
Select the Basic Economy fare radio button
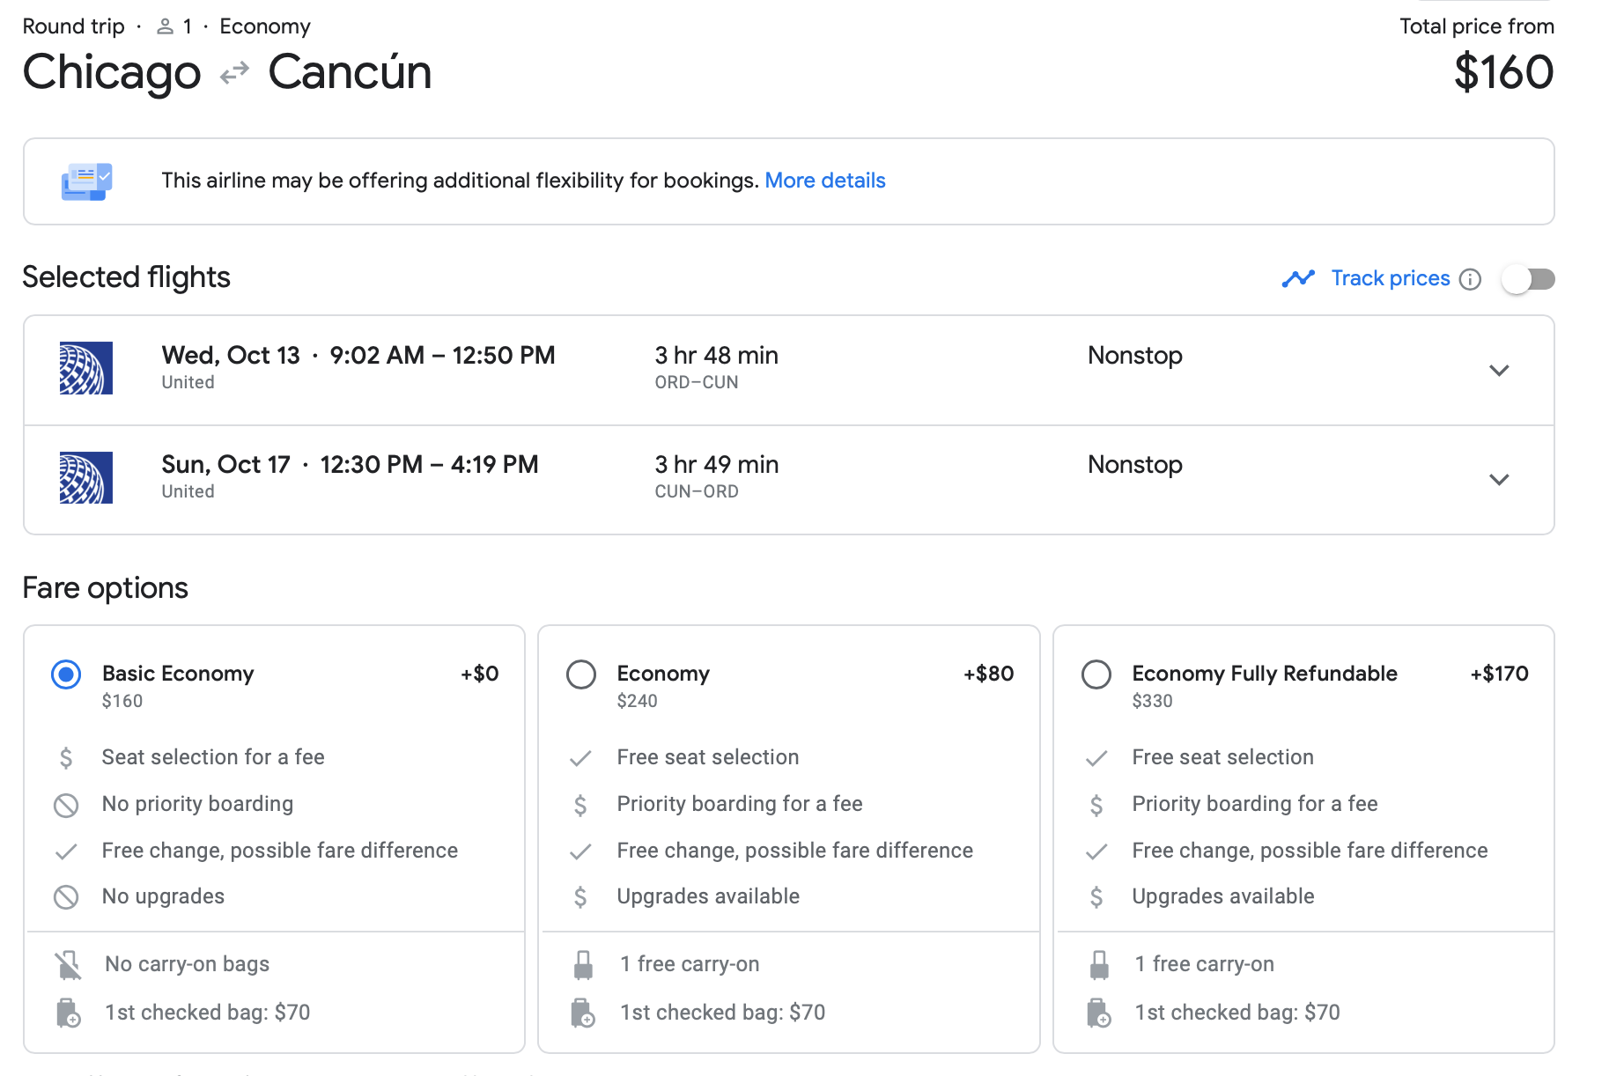(x=66, y=674)
